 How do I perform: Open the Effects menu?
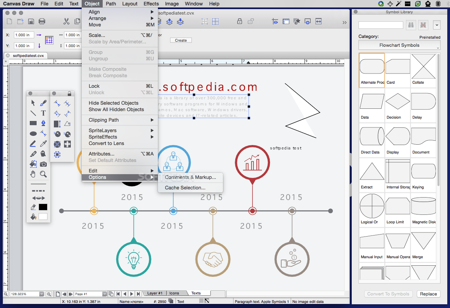tap(151, 4)
